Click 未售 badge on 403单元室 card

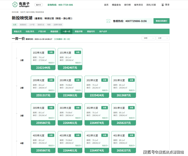tap(78, 135)
